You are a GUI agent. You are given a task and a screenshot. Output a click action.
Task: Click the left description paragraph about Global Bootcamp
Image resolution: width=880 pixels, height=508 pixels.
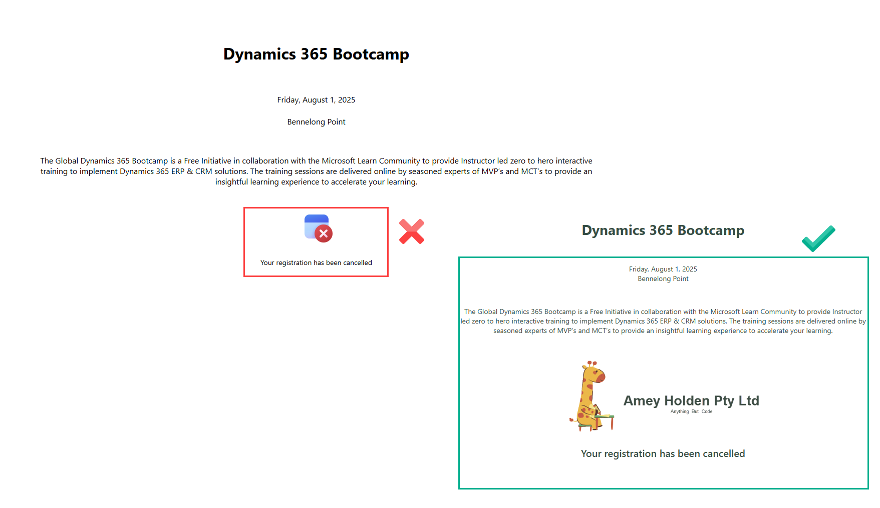316,171
